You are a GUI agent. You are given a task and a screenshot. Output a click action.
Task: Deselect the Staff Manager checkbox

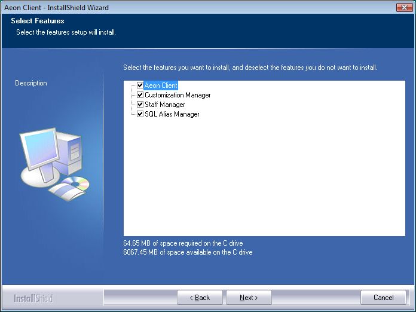(140, 105)
